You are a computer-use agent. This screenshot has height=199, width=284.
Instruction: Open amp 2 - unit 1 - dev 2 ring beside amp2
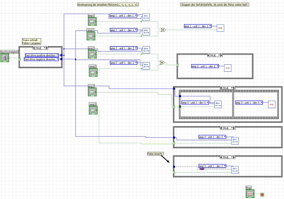coord(124,48)
